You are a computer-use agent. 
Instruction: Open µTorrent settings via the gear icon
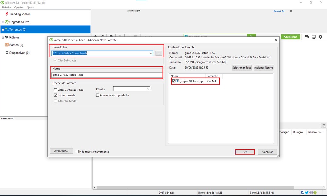320,37
